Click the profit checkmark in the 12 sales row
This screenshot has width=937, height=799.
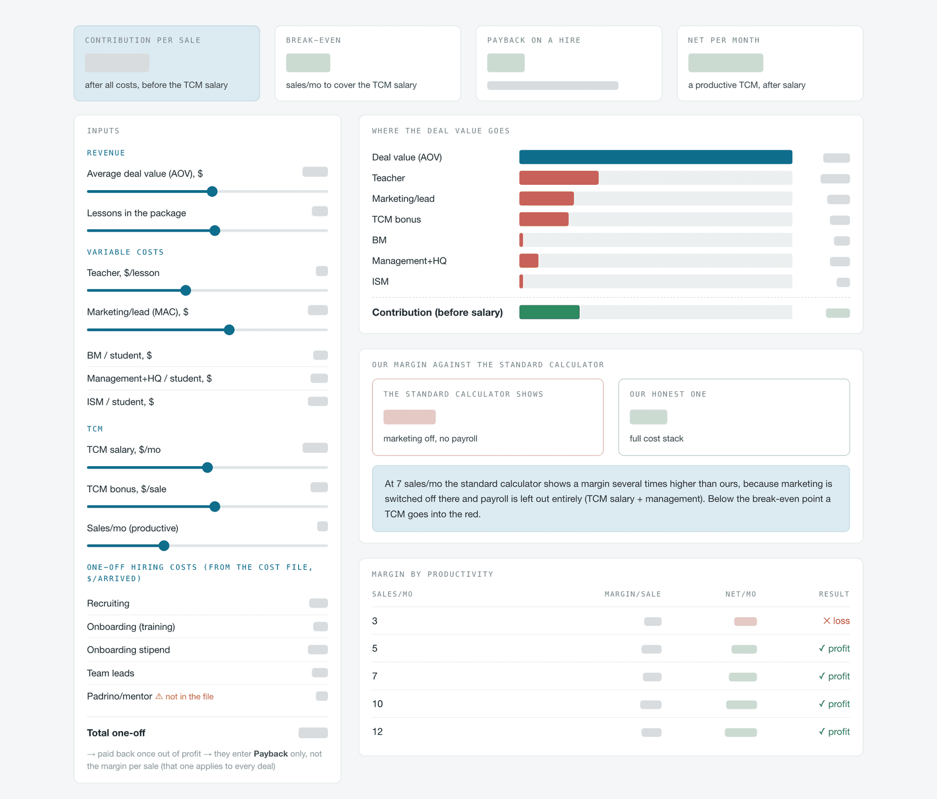[x=822, y=732]
